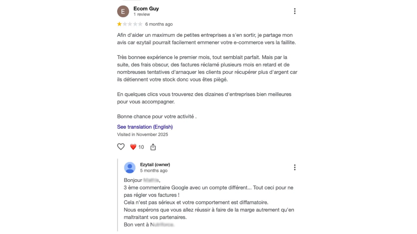Click the filled gold first star
417x234 pixels.
pyautogui.click(x=120, y=24)
